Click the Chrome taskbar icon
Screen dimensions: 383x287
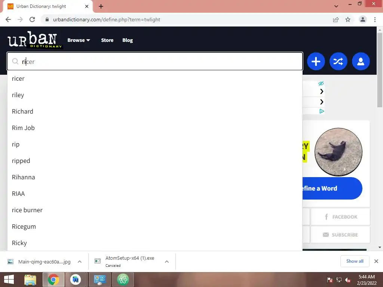click(53, 280)
